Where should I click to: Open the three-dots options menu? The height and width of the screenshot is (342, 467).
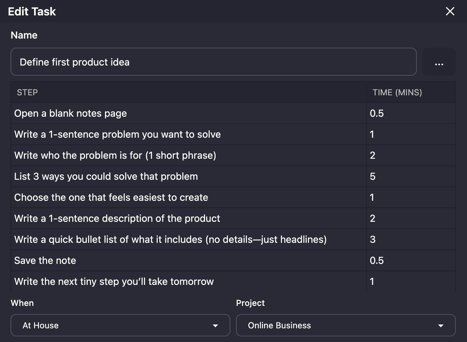tap(439, 62)
